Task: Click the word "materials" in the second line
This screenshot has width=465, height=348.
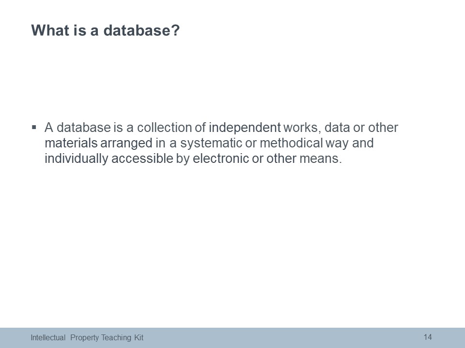Action: pos(71,143)
